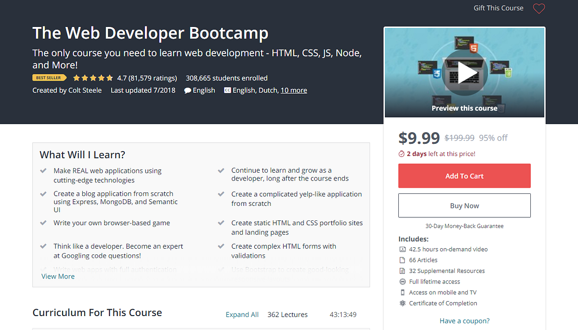Viewport: 578px width, 330px height.
Task: Click the English speech bubble icon
Action: point(187,90)
